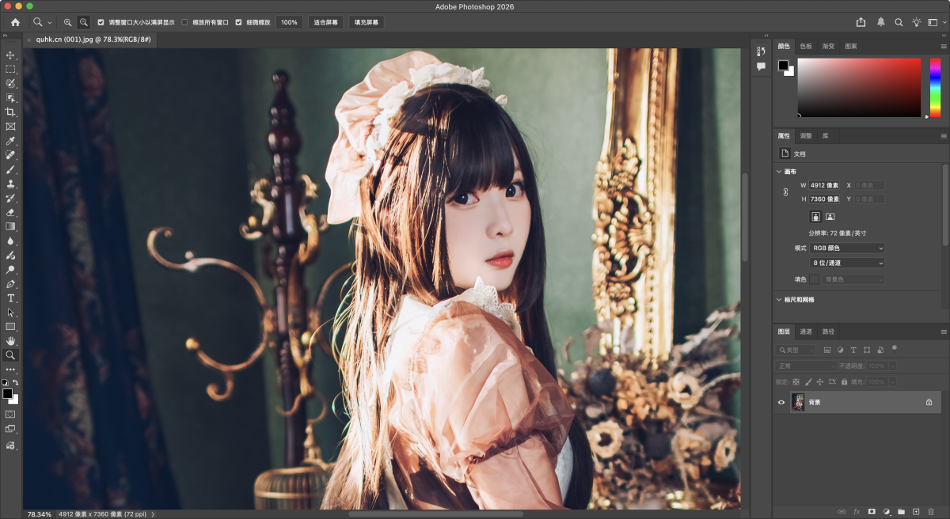The image size is (950, 519).
Task: Select the Rectangle shape tool
Action: (11, 327)
